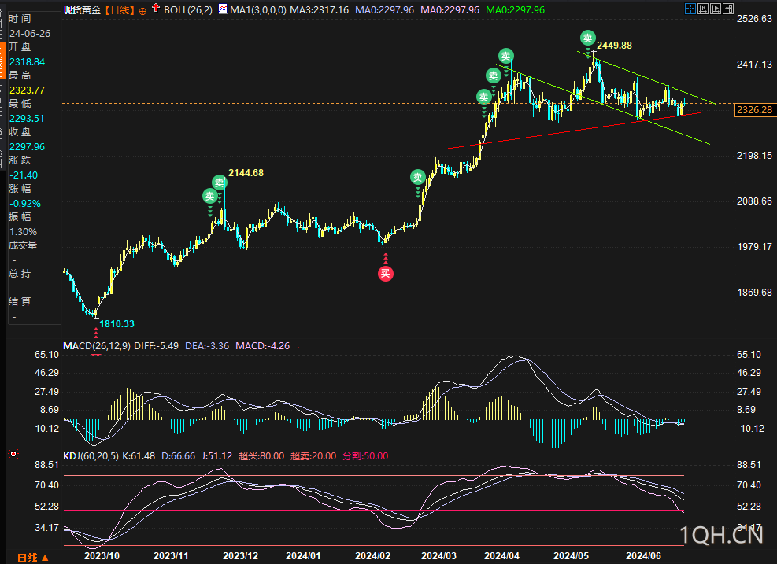Click the small chart icon before MA1

pos(223,9)
